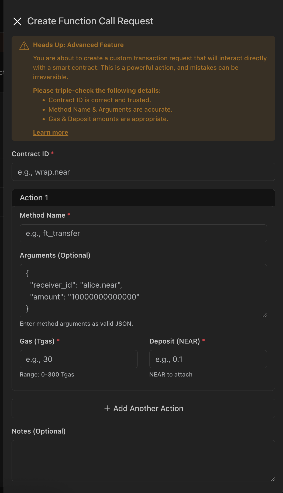The image size is (283, 493).
Task: Focus the Deposit NEAR input box
Action: pos(208,359)
